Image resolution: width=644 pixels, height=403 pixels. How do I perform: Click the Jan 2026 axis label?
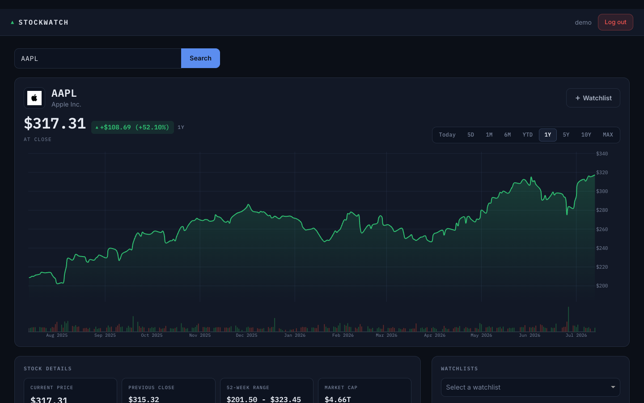coord(295,335)
